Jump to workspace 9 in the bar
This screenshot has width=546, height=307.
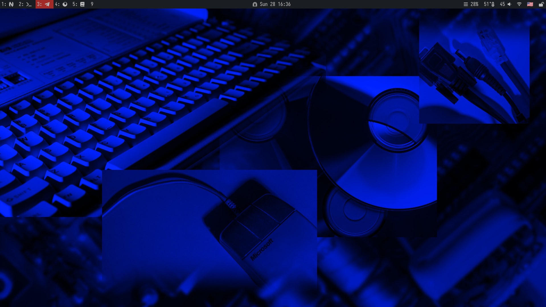[92, 4]
